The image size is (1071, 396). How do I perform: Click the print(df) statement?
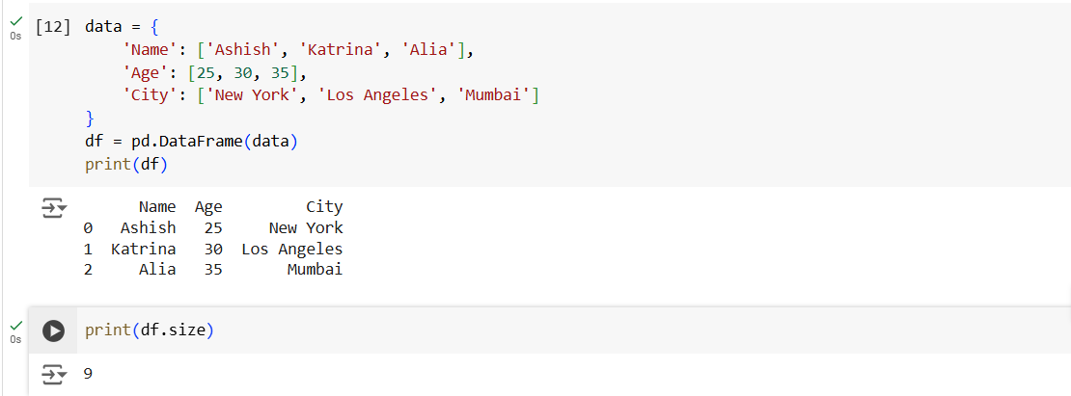point(126,166)
